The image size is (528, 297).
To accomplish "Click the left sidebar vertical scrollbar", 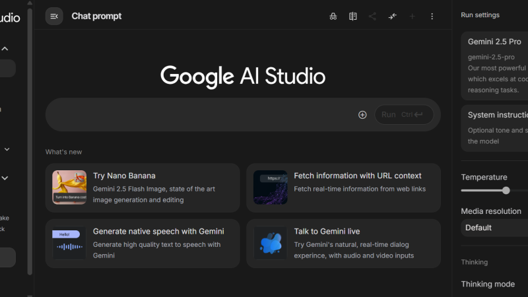I will pos(30,141).
